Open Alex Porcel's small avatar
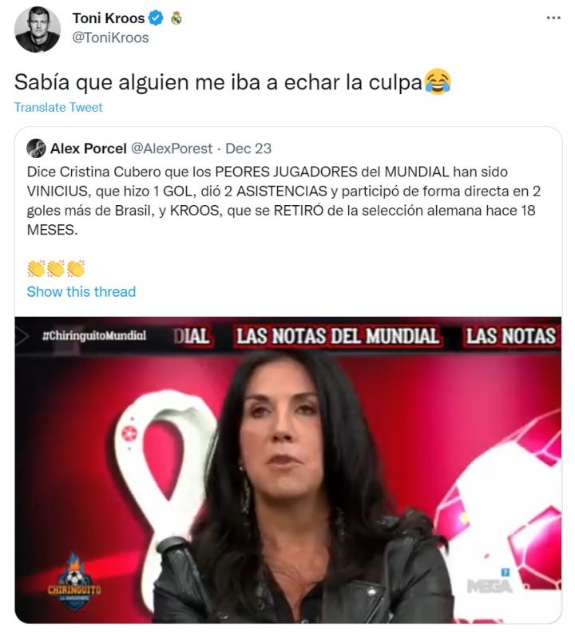Viewport: 575px width, 632px height. (36, 148)
